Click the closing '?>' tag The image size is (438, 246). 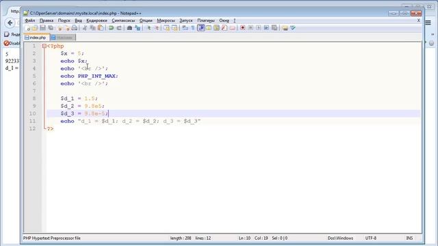click(50, 128)
